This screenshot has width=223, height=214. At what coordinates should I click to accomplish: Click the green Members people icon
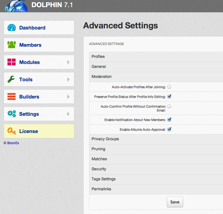[x=12, y=45]
